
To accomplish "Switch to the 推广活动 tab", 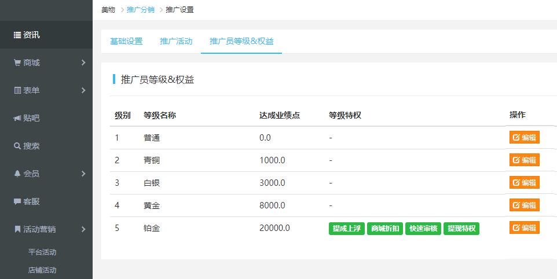I will [x=176, y=41].
